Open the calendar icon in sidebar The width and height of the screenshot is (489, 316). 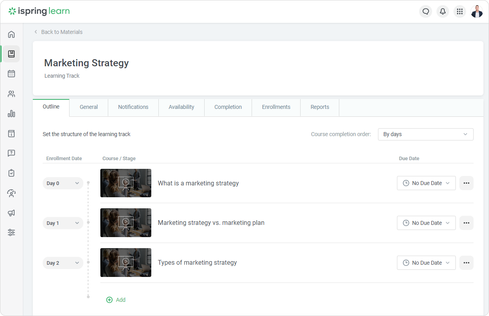pos(11,74)
